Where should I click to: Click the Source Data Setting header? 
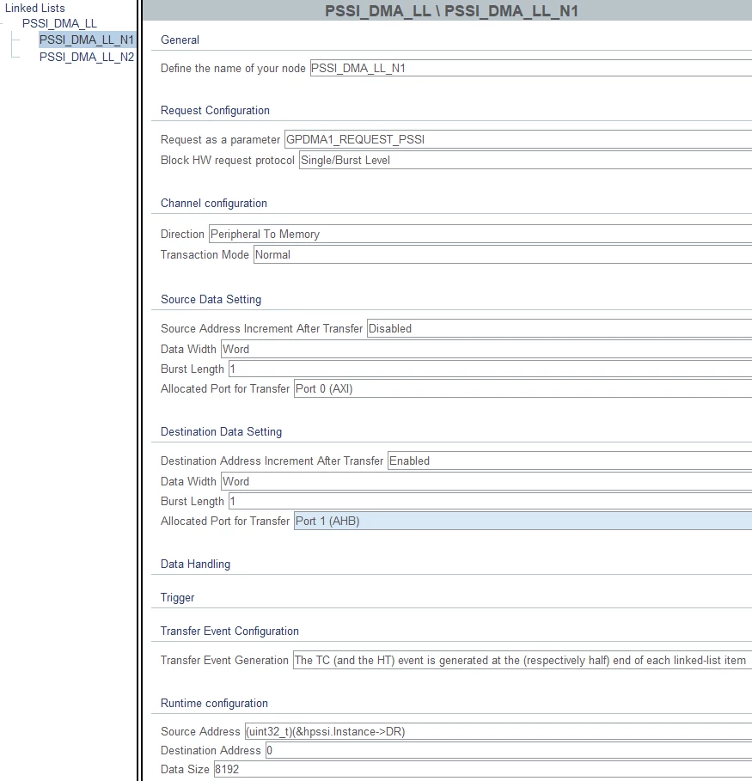(211, 299)
